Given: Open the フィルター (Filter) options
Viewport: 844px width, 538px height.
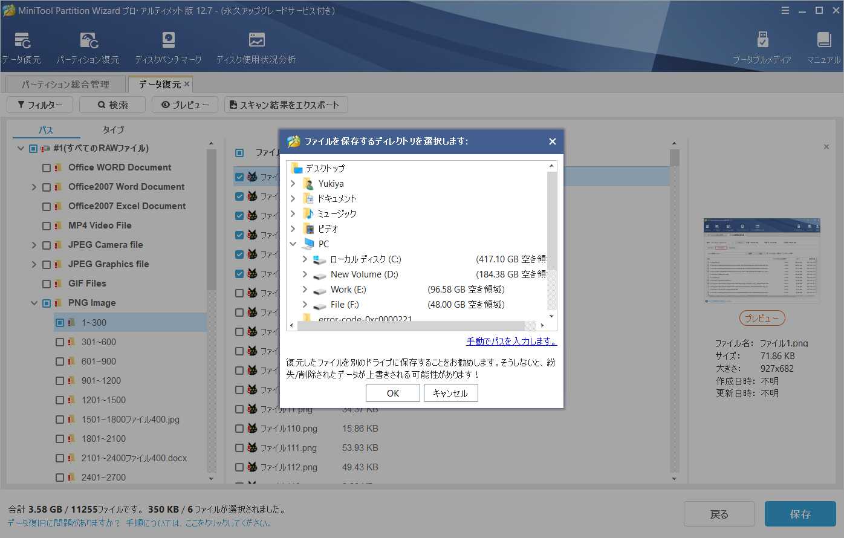Looking at the screenshot, I should [39, 105].
